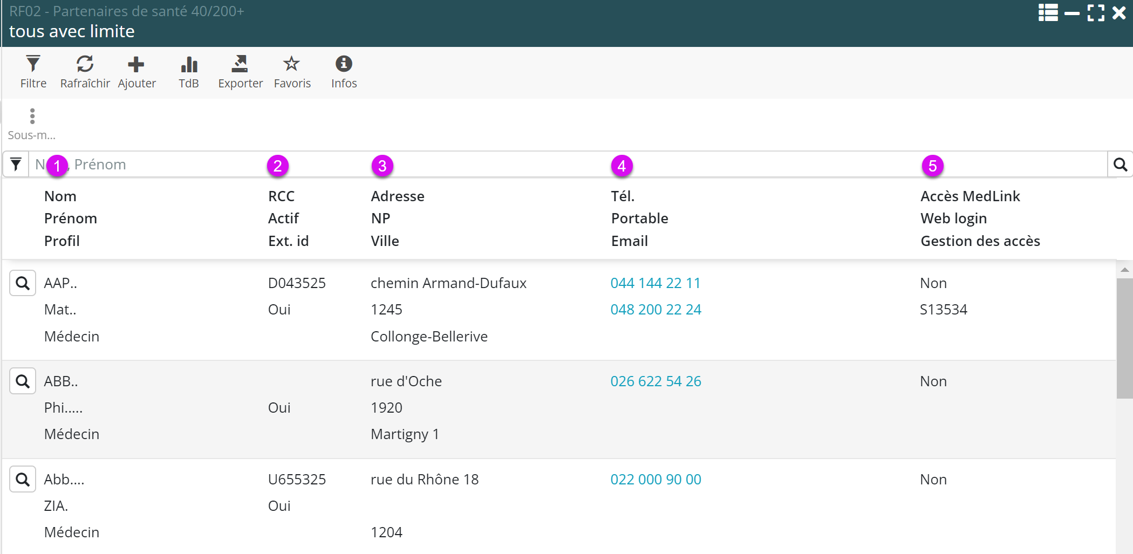
Task: Click the search magnifier button
Action: pyautogui.click(x=1120, y=165)
